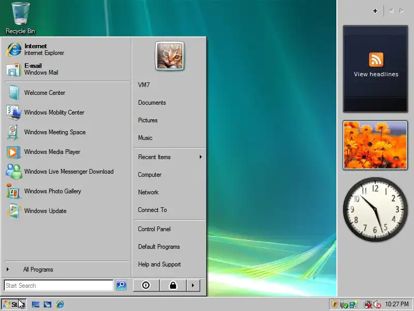Click the network disconnected tray icon
The height and width of the screenshot is (311, 414).
pyautogui.click(x=368, y=305)
